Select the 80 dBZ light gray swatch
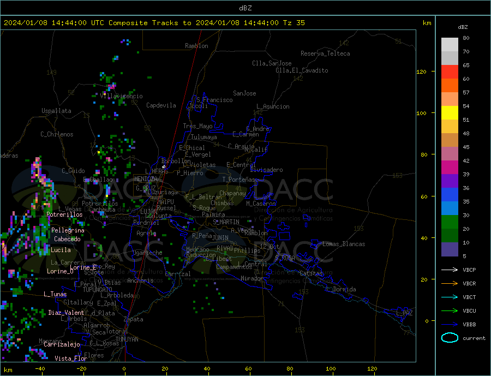This screenshot has width=491, height=376. coord(450,45)
